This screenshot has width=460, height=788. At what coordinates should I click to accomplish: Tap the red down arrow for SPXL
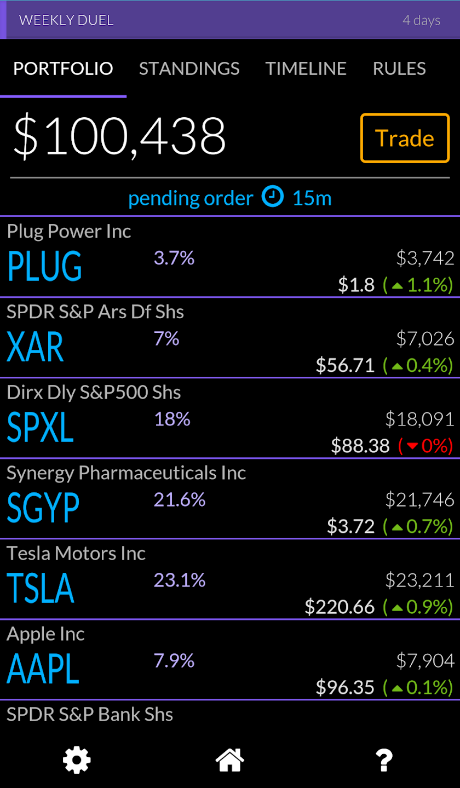pyautogui.click(x=412, y=446)
